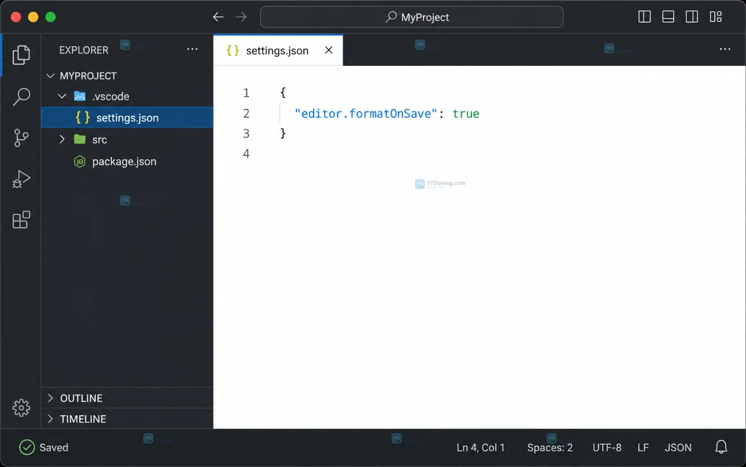Click the braces icon in the settings.json tab
Screen dimensions: 746x467
coord(233,50)
